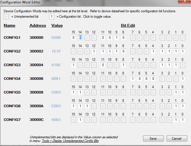Select the CONFIG3 value 810E
Viewport: 191px width, 146px height.
pyautogui.click(x=56, y=65)
